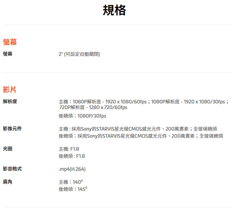The image size is (232, 213).
Task: Click the 影像元件 row label
Action: (12, 129)
